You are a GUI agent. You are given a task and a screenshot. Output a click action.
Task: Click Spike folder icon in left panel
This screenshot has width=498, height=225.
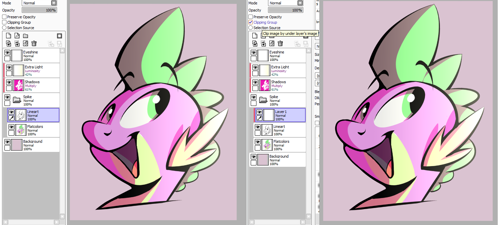pos(17,100)
